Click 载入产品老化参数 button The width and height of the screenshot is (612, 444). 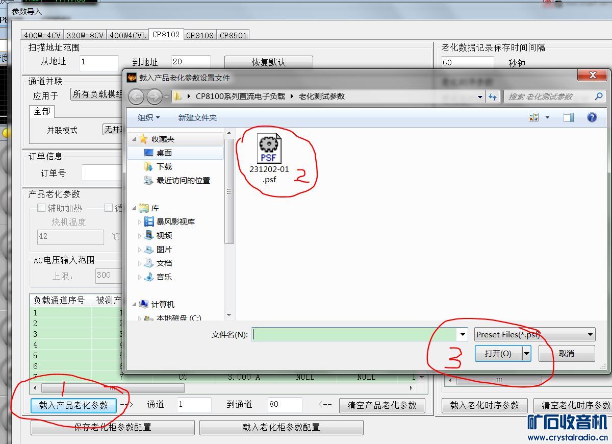coord(73,405)
